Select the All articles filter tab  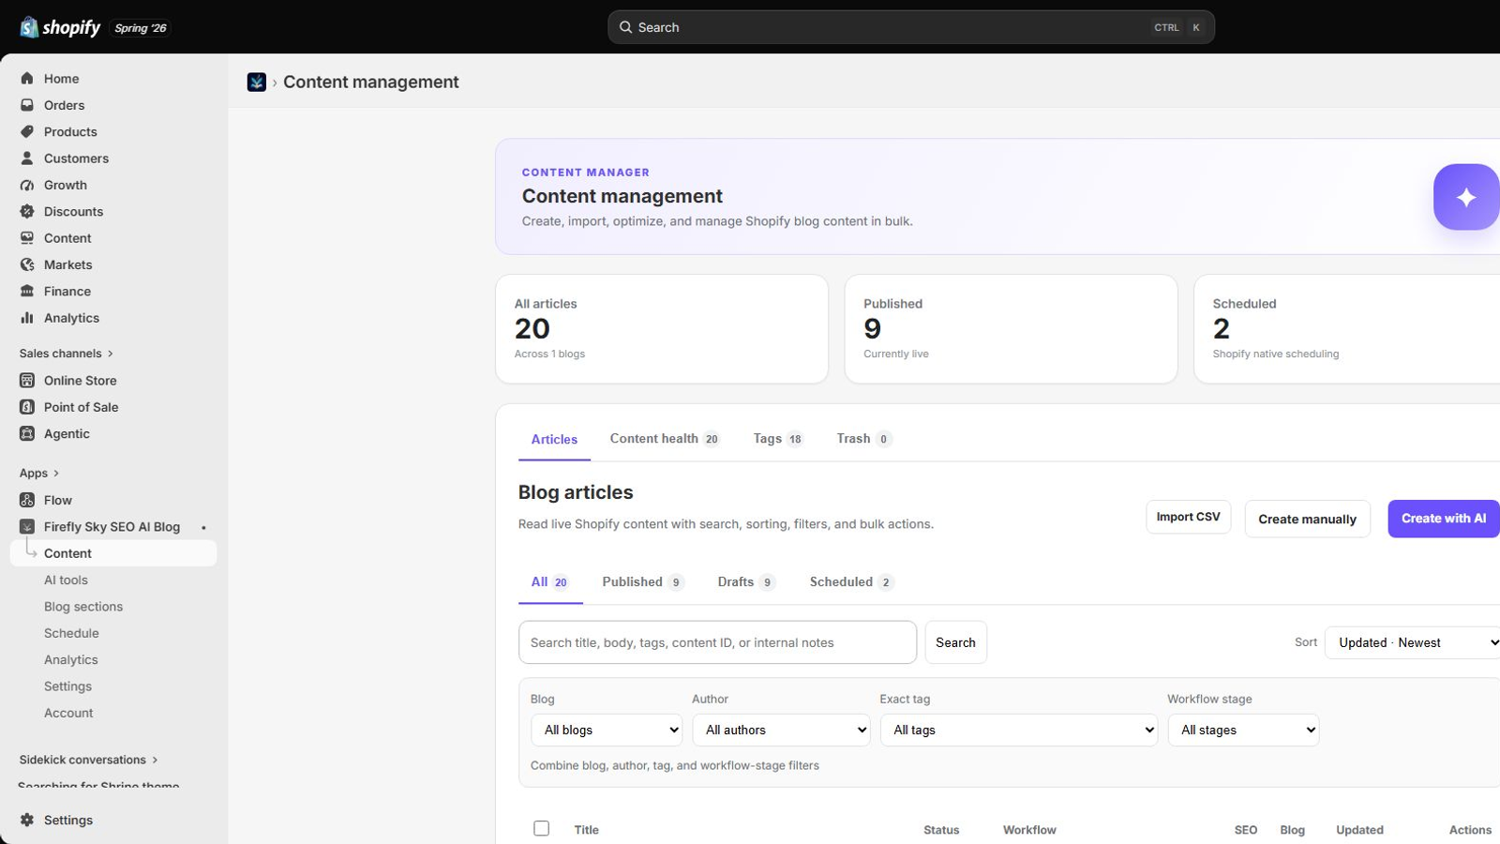point(550,582)
